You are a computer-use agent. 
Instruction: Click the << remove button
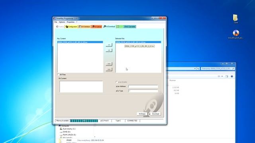coord(109,50)
